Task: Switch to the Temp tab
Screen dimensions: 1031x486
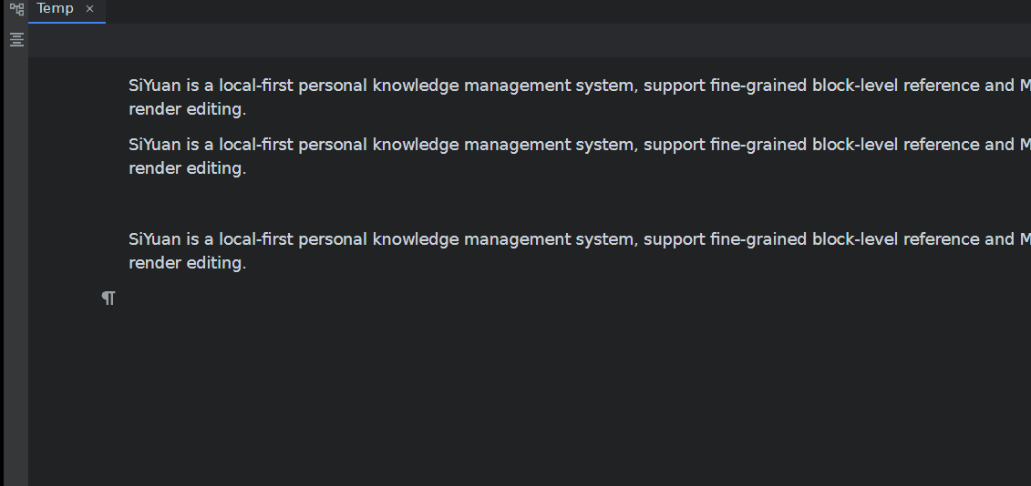Action: coord(55,9)
